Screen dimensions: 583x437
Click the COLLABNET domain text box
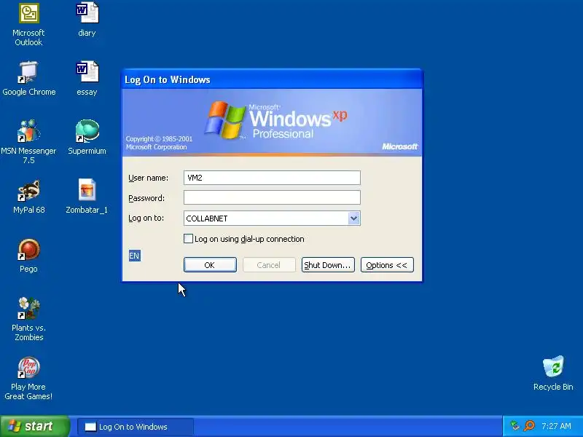point(266,218)
